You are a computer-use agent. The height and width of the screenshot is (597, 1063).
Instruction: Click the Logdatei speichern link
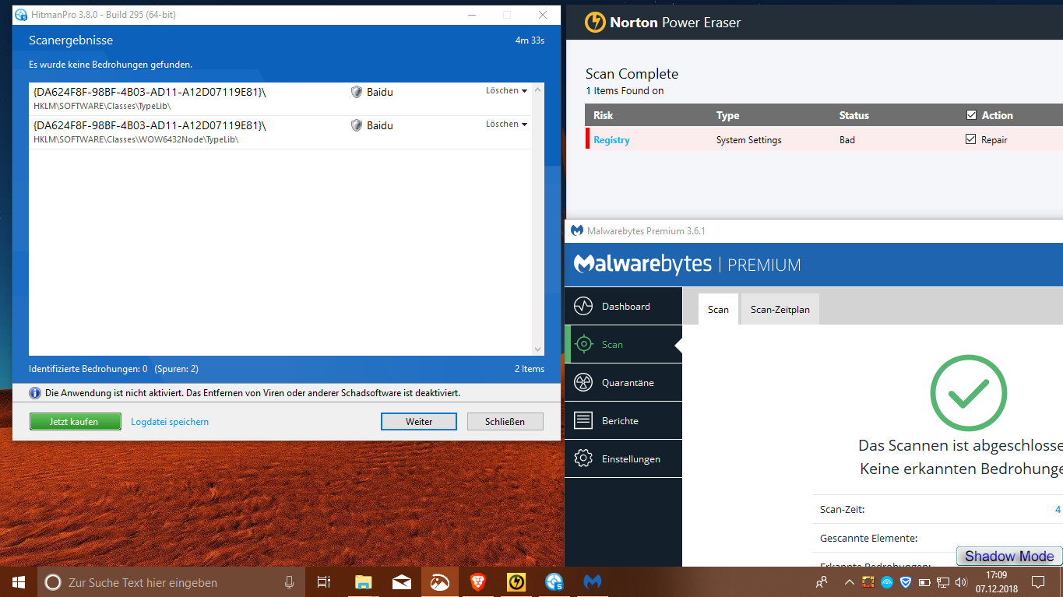click(x=170, y=422)
